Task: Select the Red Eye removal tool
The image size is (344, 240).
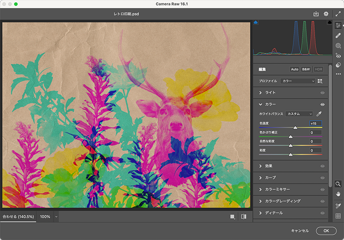Action: click(x=338, y=56)
